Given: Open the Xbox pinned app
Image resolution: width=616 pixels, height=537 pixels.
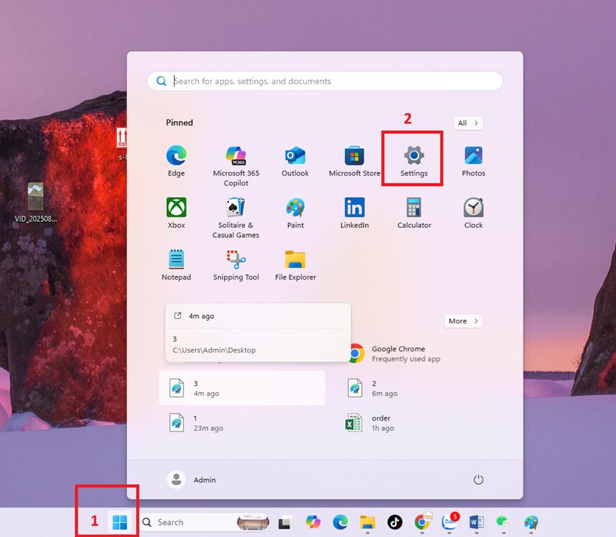Looking at the screenshot, I should point(176,213).
